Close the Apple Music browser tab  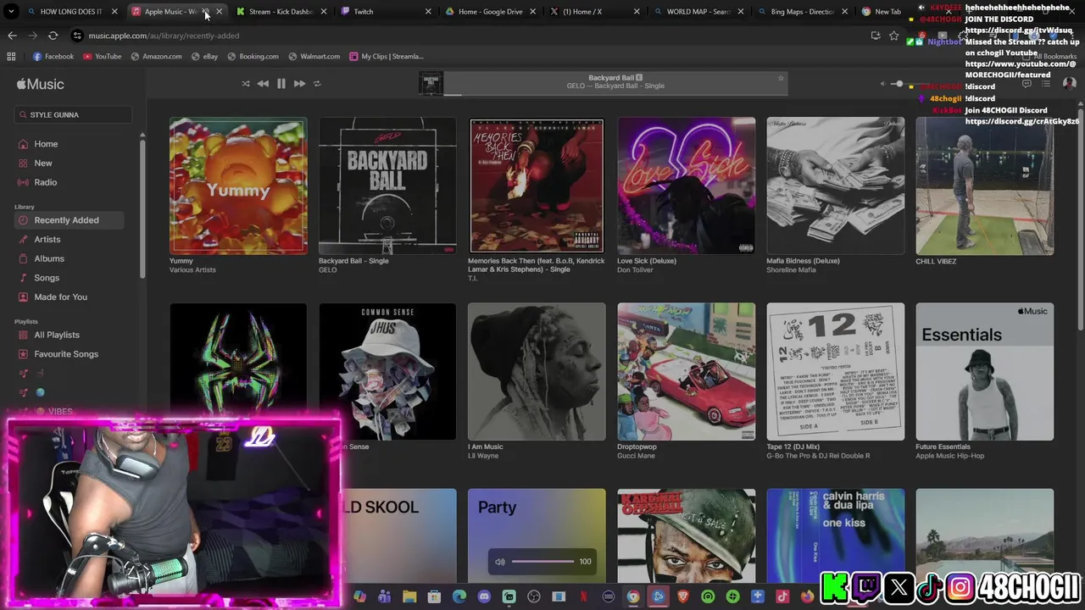[x=219, y=12]
